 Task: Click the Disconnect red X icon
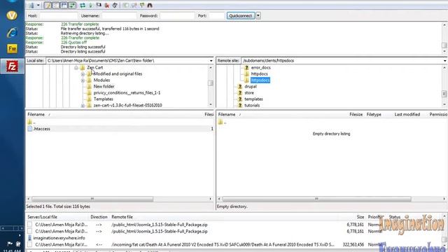(x=107, y=5)
